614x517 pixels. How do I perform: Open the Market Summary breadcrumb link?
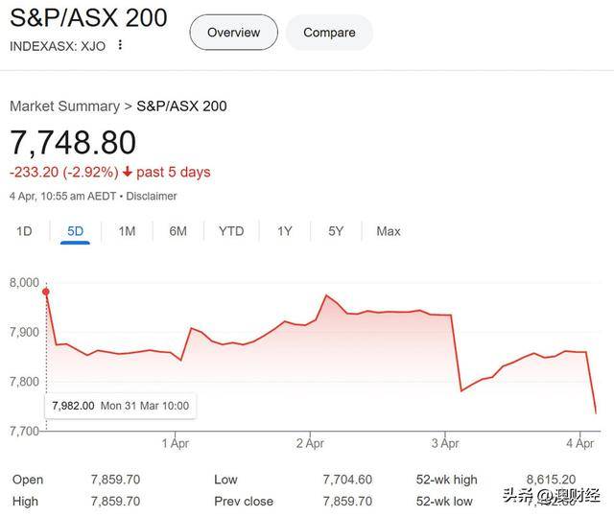[x=64, y=106]
